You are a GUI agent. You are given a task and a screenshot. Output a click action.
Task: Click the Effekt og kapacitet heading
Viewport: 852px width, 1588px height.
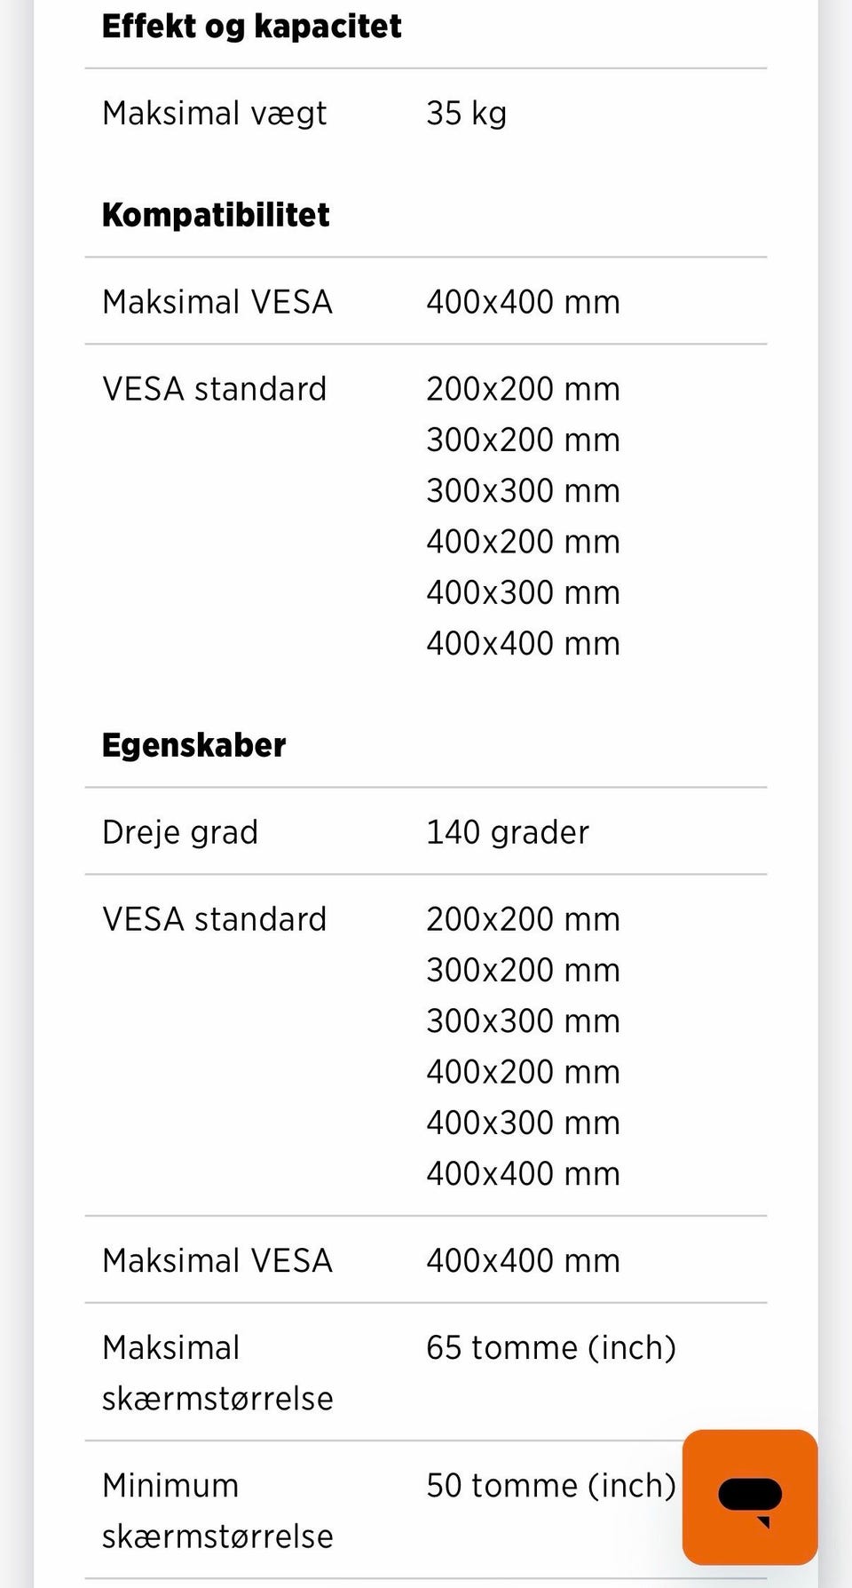click(251, 27)
